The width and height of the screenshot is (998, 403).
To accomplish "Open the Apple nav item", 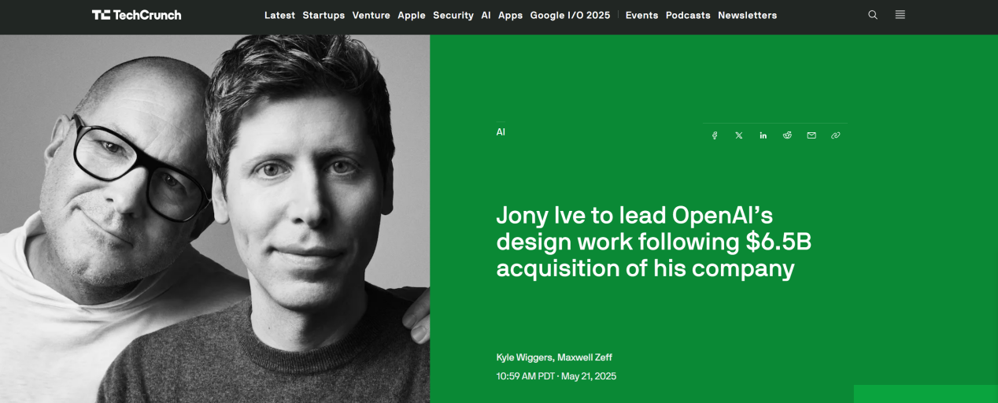I will click(412, 15).
